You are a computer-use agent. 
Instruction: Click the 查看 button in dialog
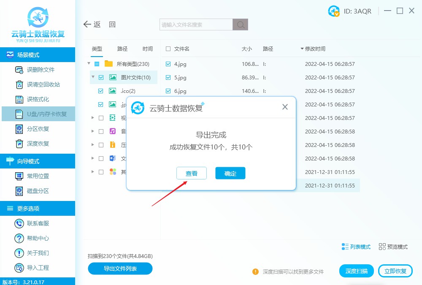tap(192, 173)
